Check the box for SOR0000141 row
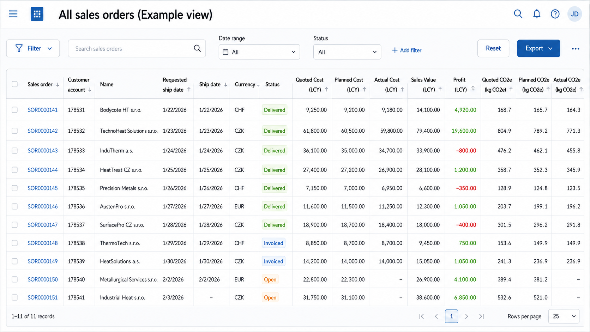The image size is (590, 332). pos(14,110)
